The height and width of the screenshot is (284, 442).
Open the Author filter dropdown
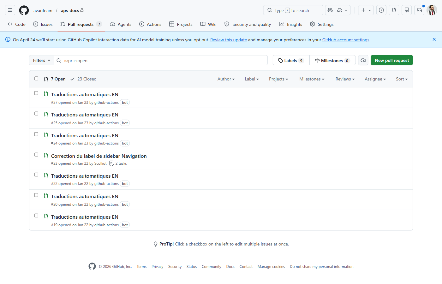click(x=226, y=79)
